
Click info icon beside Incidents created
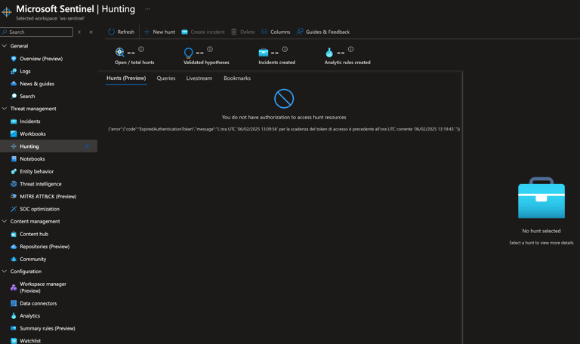click(285, 49)
